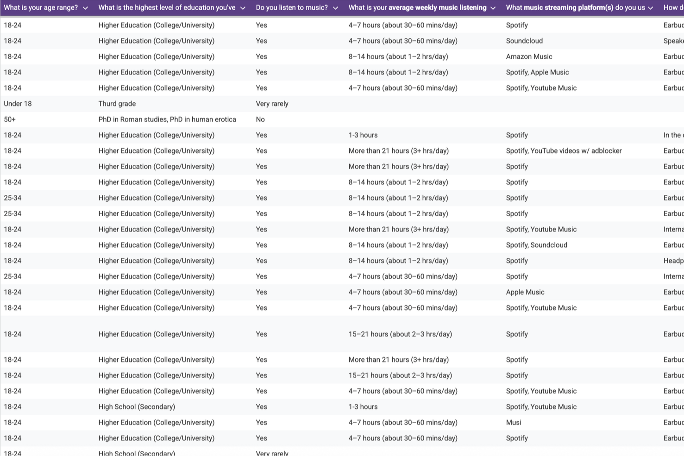Select 'High School (Secondary)' in the 1-3 hours row
The height and width of the screenshot is (456, 684).
(137, 406)
